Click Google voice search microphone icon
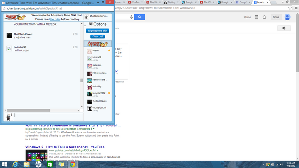The width and height of the screenshot is (299, 168). [x=131, y=17]
